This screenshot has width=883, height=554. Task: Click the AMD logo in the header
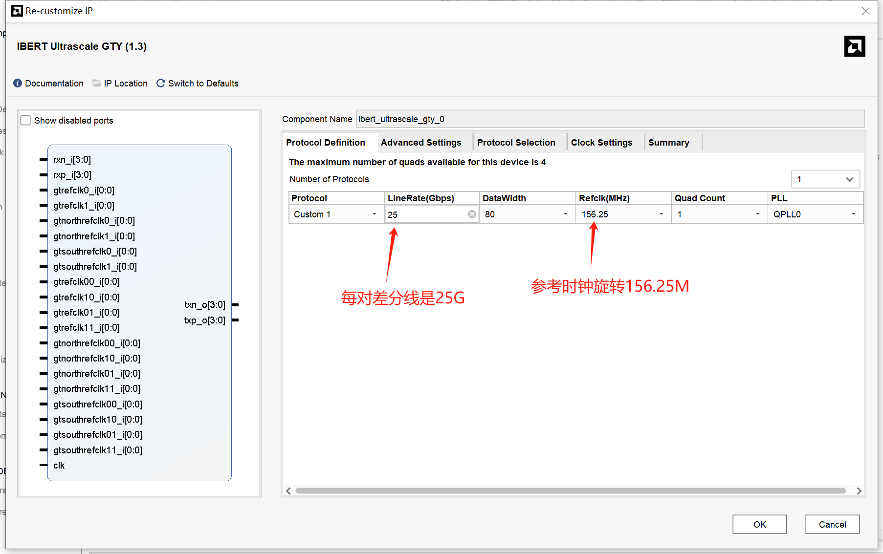pos(855,46)
